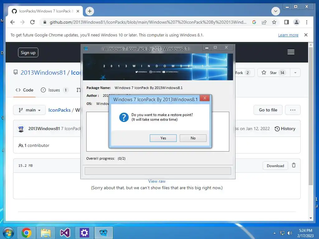Click the IconPack installer taskbar icon
This screenshot has height=239, width=319.
point(103,233)
